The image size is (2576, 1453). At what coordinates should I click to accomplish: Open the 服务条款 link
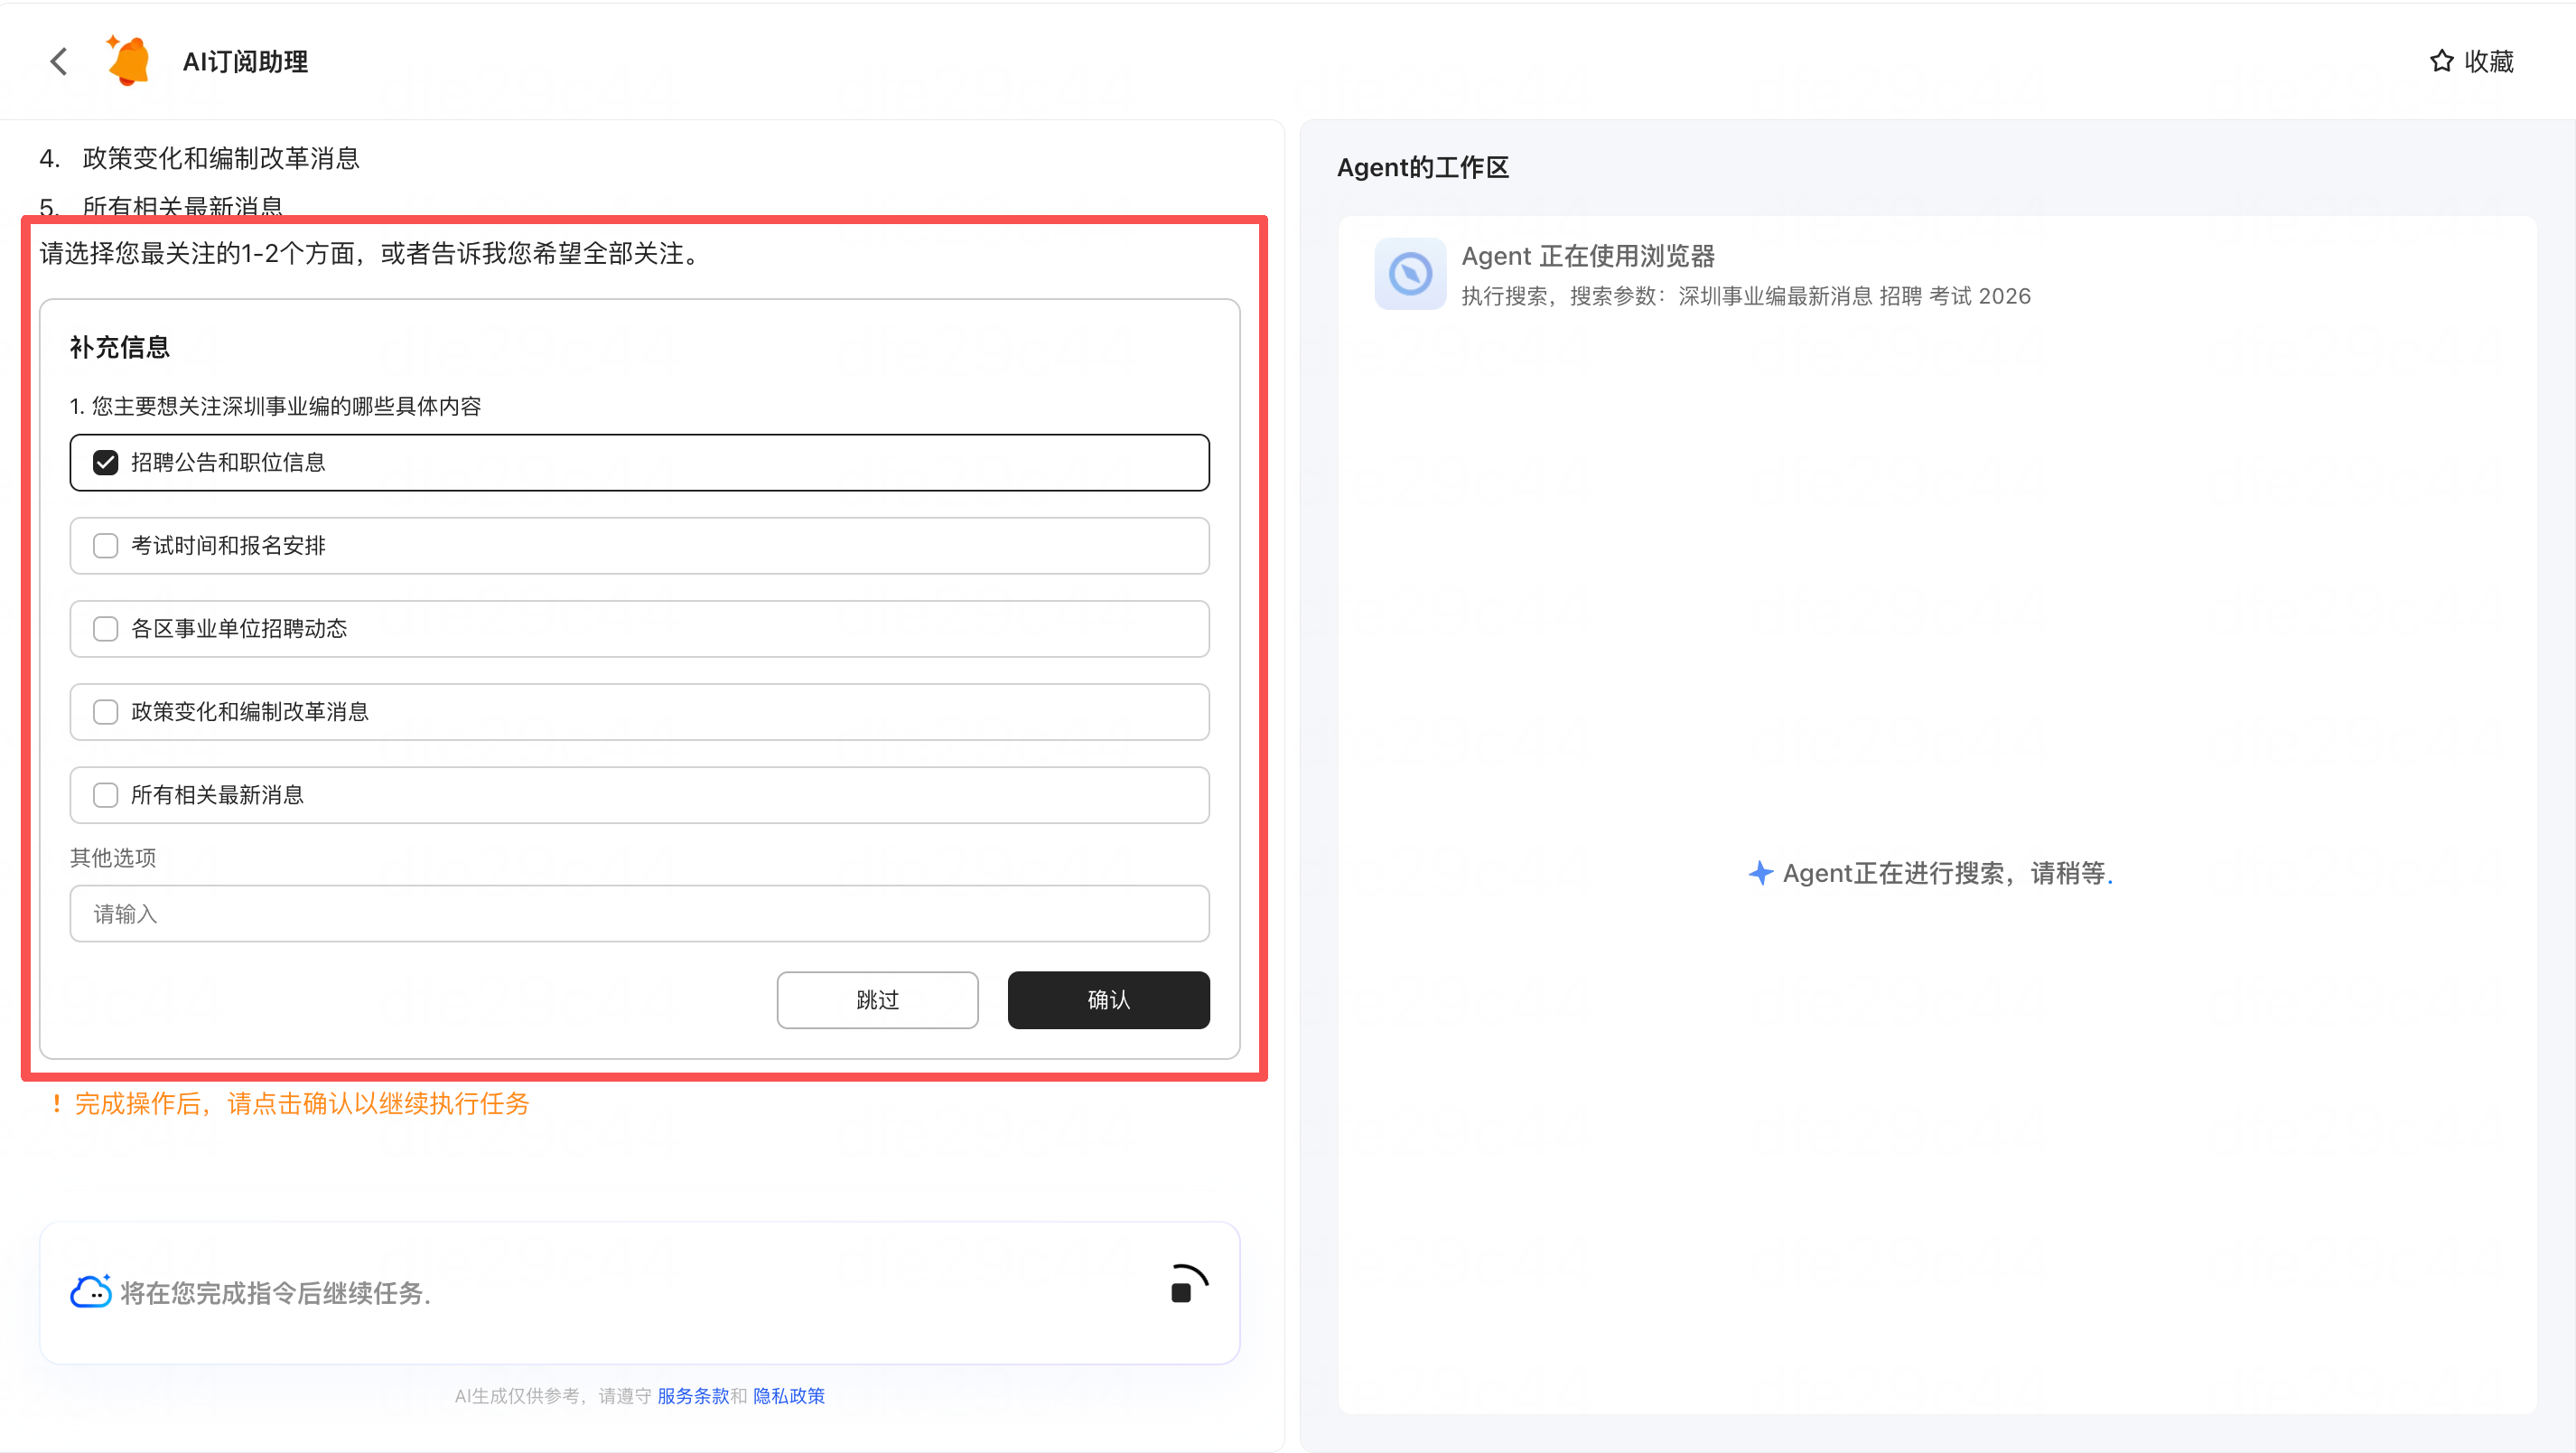[693, 1396]
